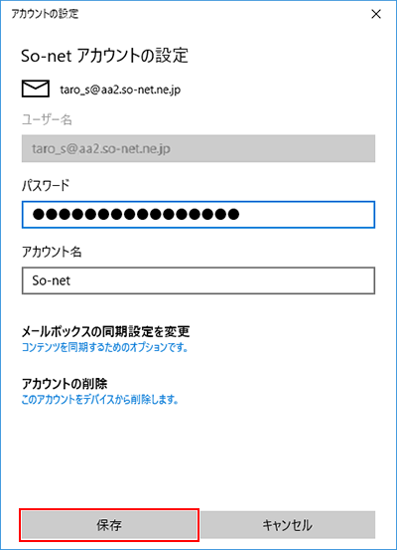Image resolution: width=397 pixels, height=550 pixels.
Task: Click the email address beside the envelope
Action: coord(120,90)
